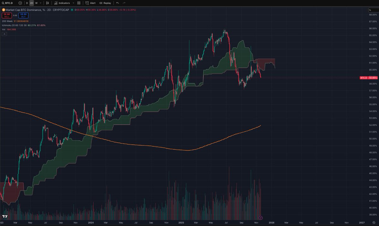Click the 2027 label on time axis

point(362,223)
